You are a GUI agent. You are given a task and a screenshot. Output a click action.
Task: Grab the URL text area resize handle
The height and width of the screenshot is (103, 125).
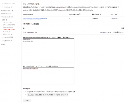(74, 84)
